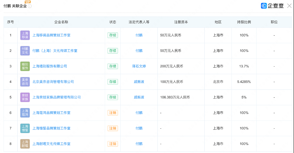Click 存续 status badge for 付鹏（上海）文化传媒

click(113, 51)
